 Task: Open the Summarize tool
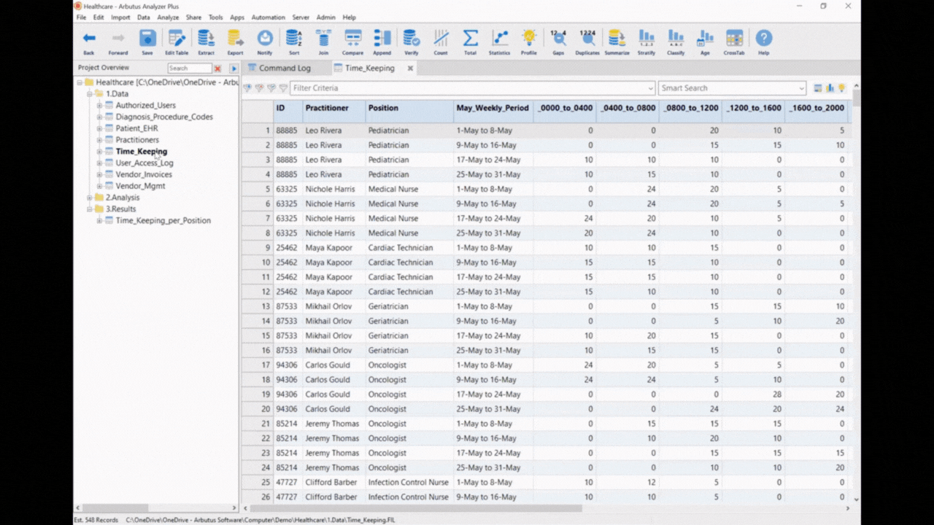tap(617, 42)
